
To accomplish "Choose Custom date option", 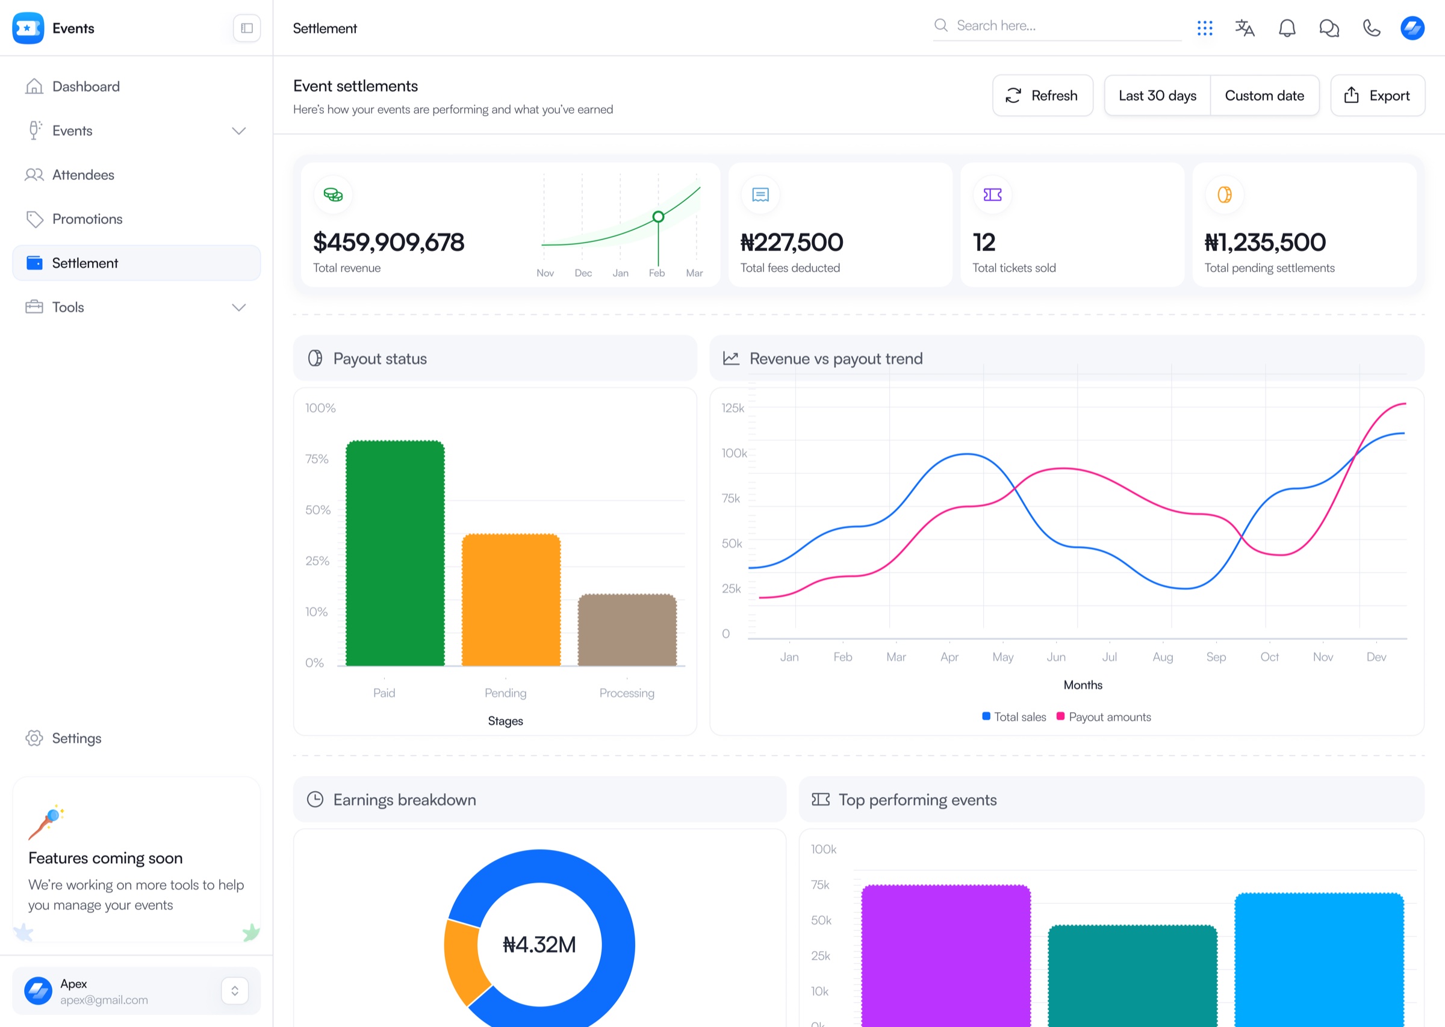I will (x=1264, y=96).
